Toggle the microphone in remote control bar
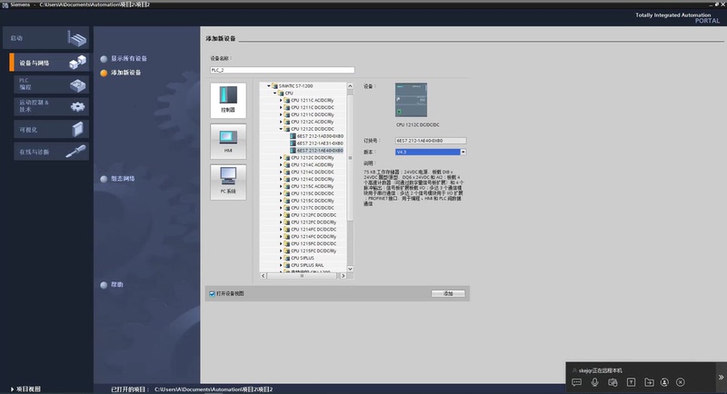 (594, 382)
